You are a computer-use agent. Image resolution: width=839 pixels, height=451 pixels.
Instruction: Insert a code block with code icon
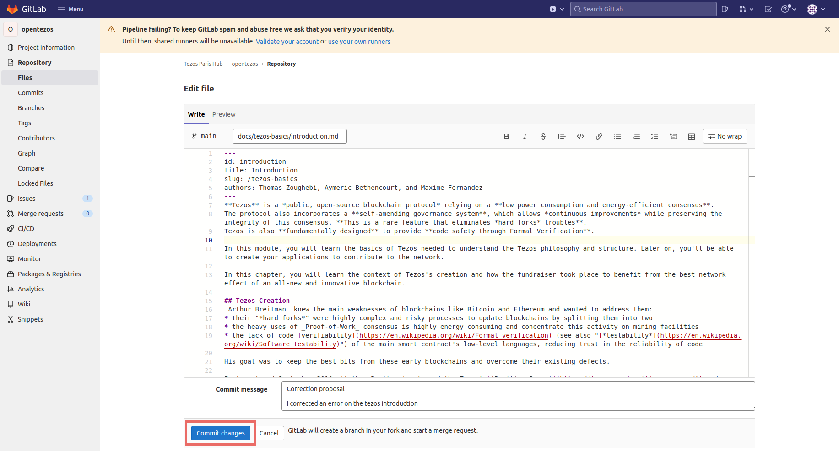pos(580,136)
